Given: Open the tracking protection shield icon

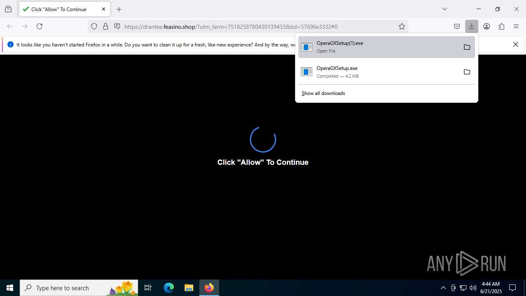Looking at the screenshot, I should coord(94,26).
